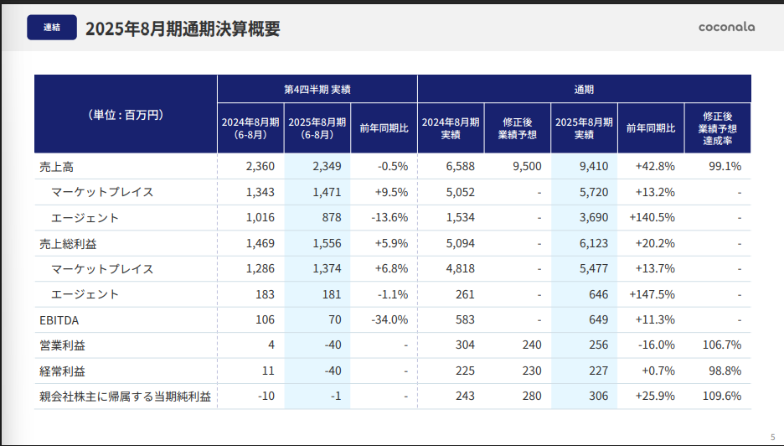Click the 第4四半期 実績 header
This screenshot has height=446, width=784.
pyautogui.click(x=317, y=89)
